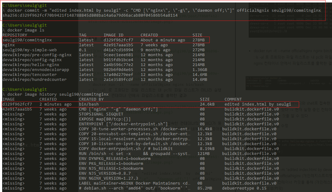Viewport: 332px width, 192px height.
Task: Click devwikirepo/hello-nginx repository name
Action: [31, 65]
